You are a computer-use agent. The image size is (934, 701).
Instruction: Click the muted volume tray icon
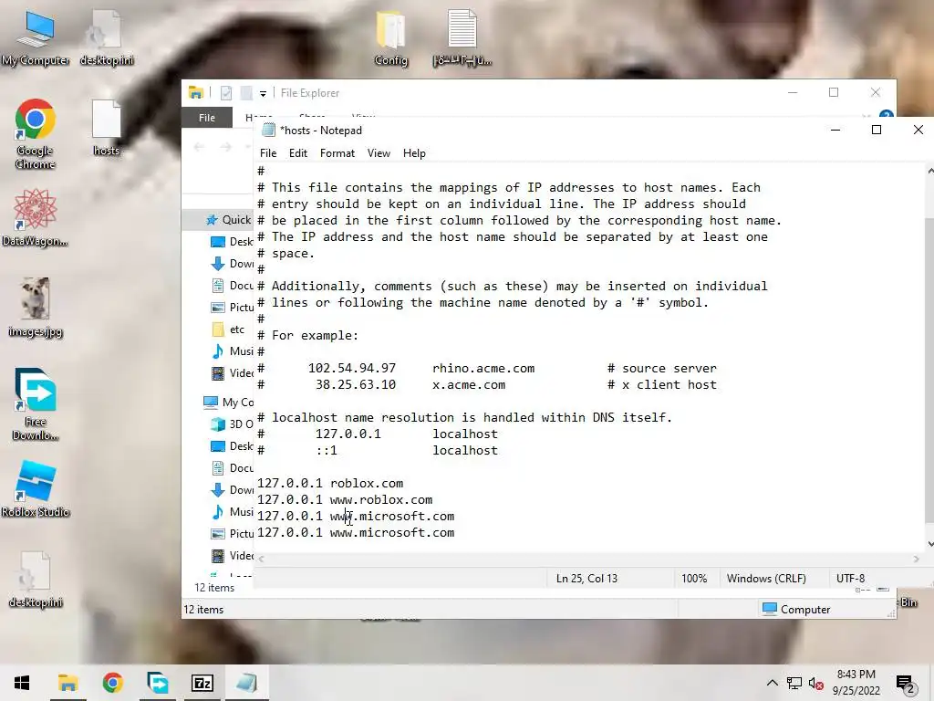click(x=816, y=683)
